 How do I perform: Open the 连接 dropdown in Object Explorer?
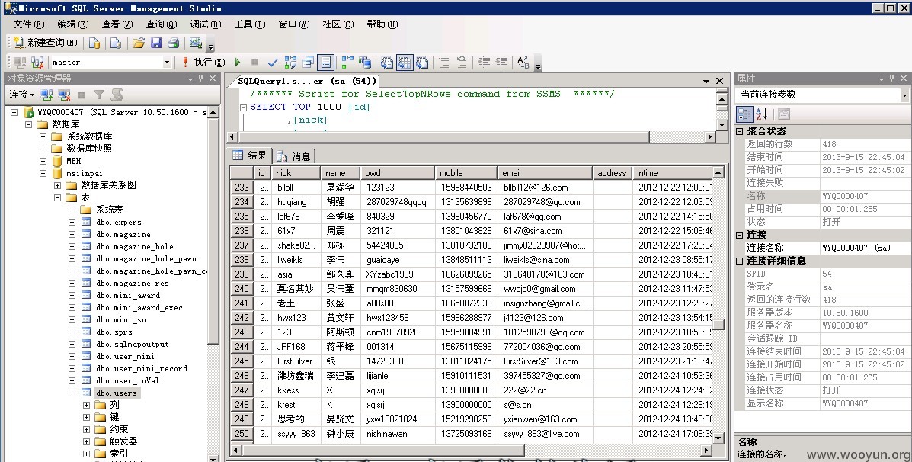click(21, 95)
